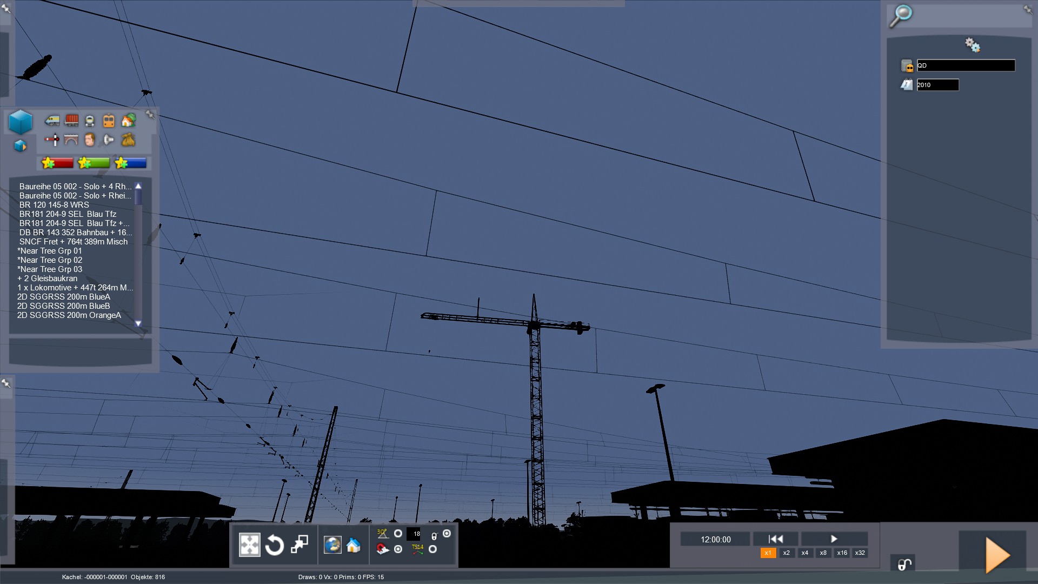Toggle the 30 degree angle snap radio
The image size is (1038, 584).
click(x=398, y=534)
